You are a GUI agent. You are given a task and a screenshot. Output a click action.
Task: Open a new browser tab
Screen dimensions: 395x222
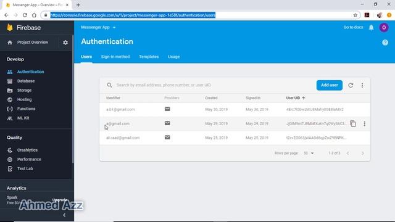coord(78,5)
